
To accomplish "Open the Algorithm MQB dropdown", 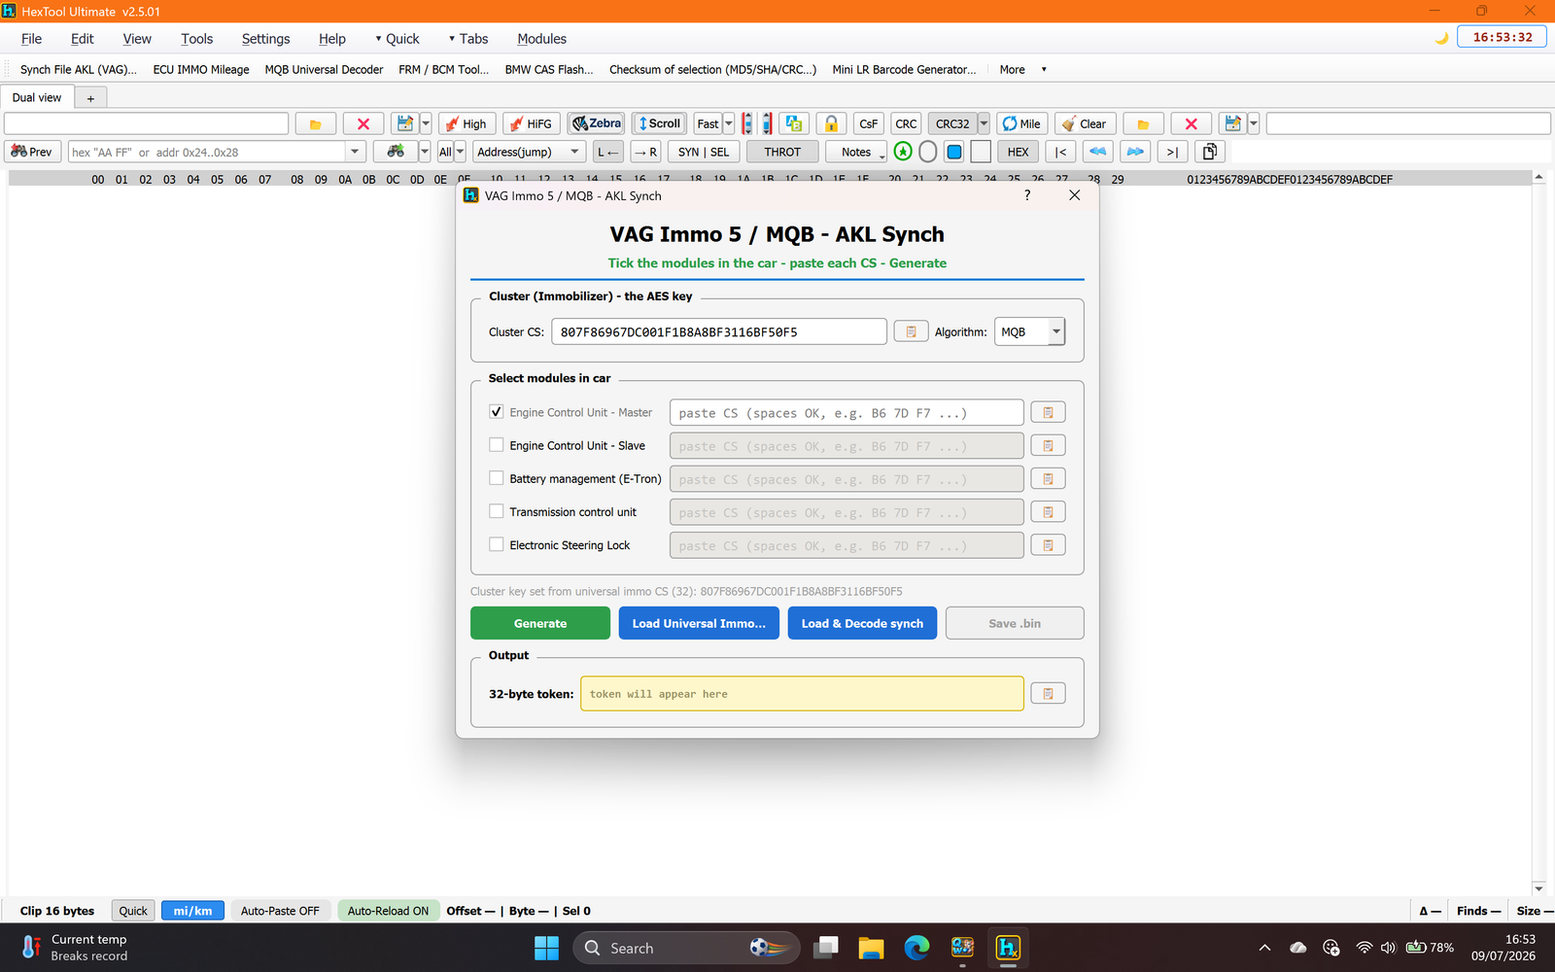I will tap(1055, 331).
